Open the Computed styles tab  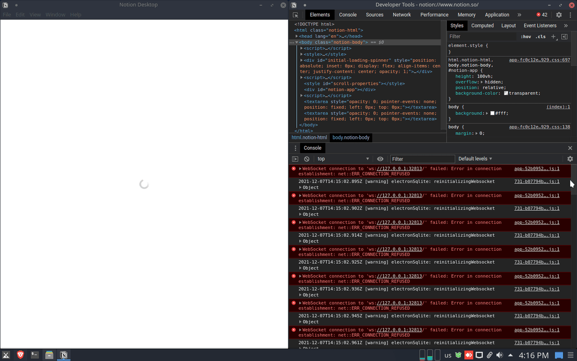pos(482,25)
